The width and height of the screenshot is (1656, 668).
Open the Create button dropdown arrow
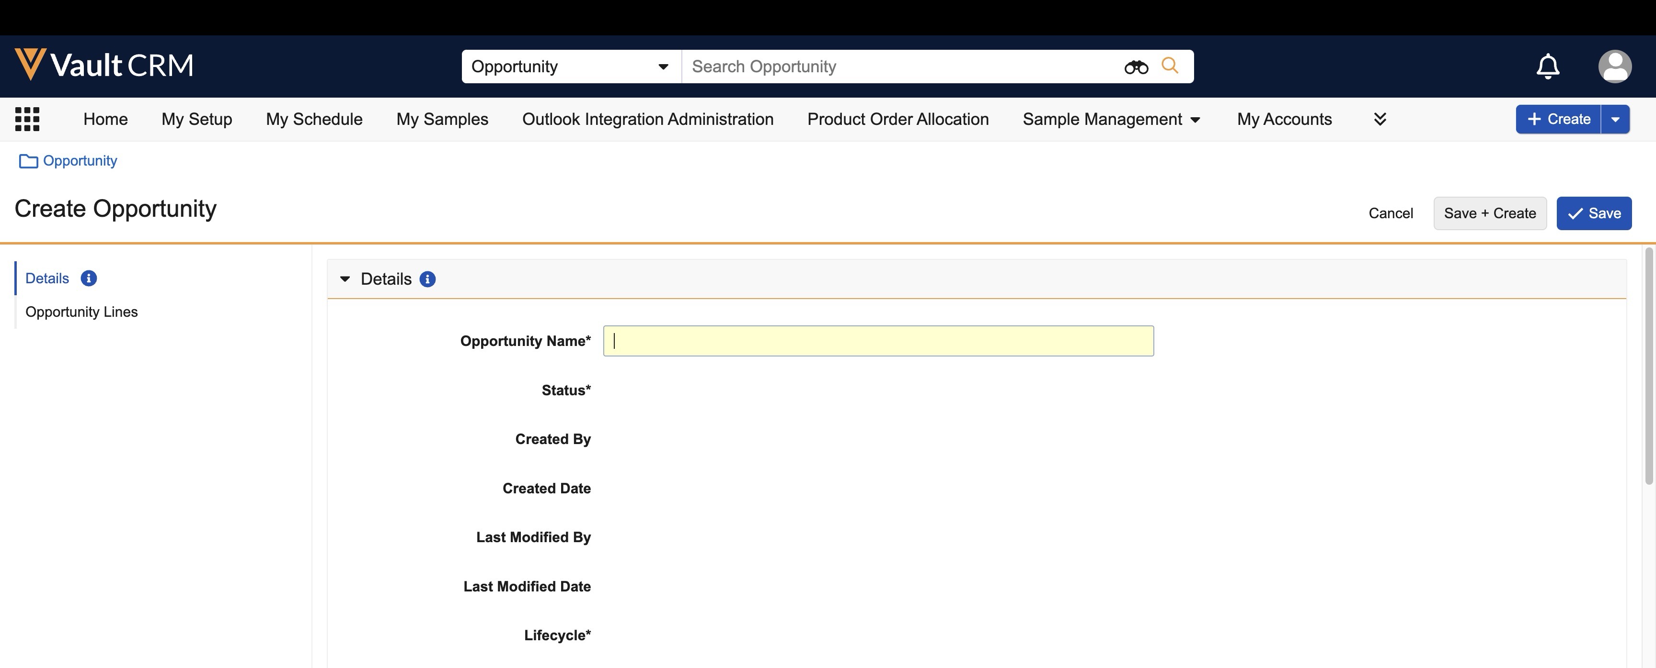[x=1615, y=119]
